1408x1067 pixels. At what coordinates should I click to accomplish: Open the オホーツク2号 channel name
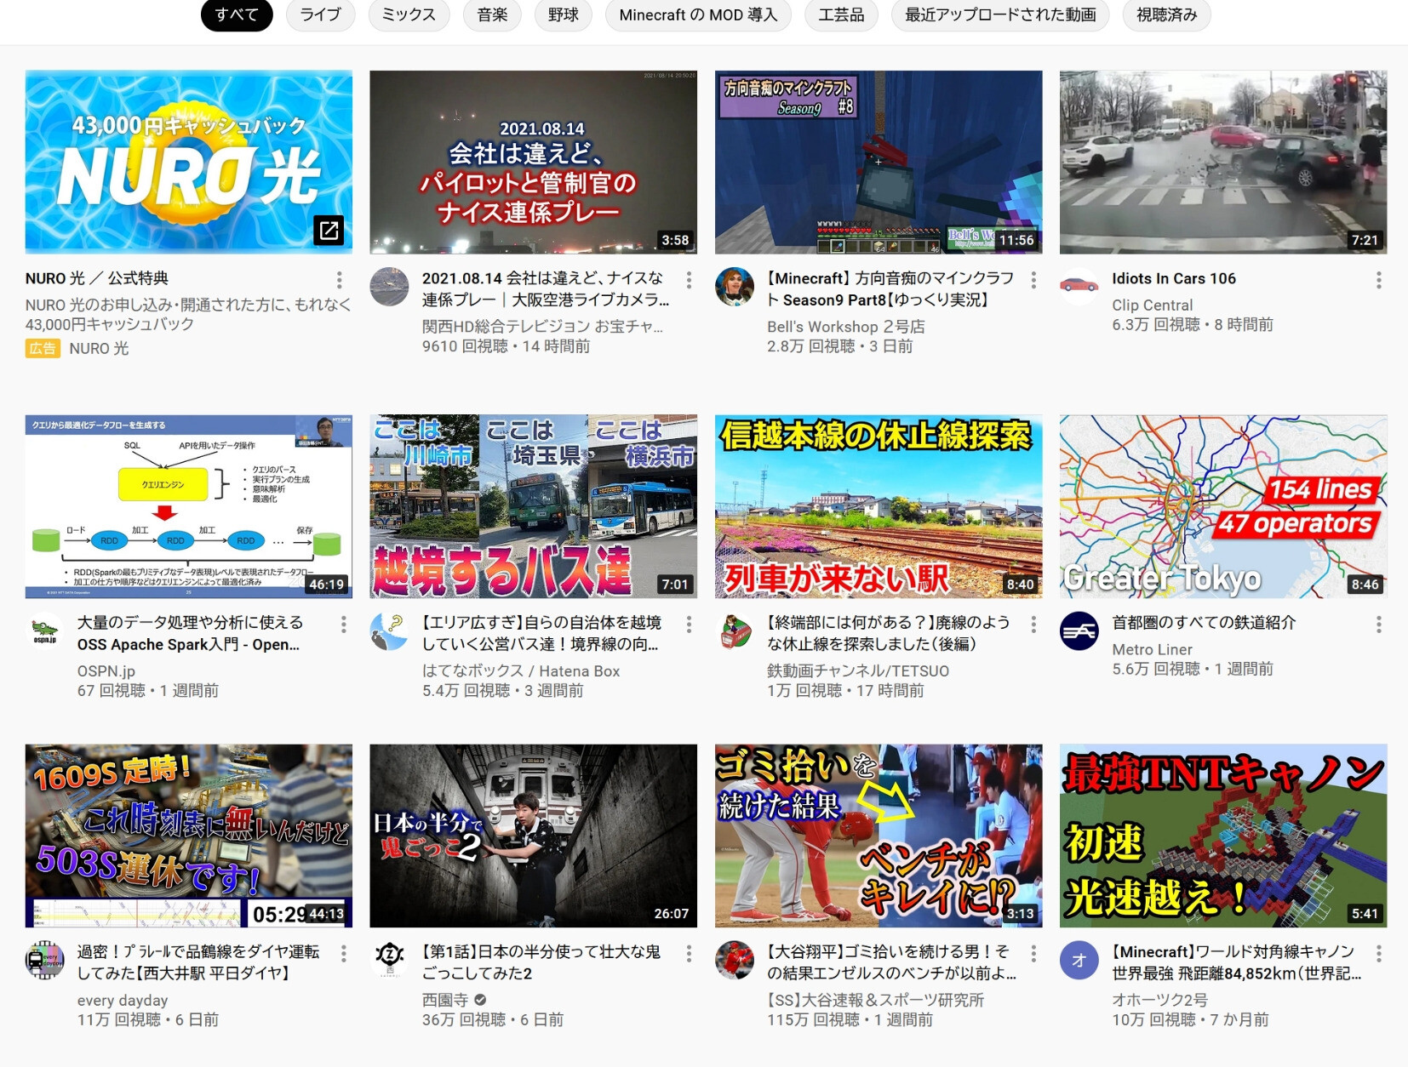tap(1159, 1000)
